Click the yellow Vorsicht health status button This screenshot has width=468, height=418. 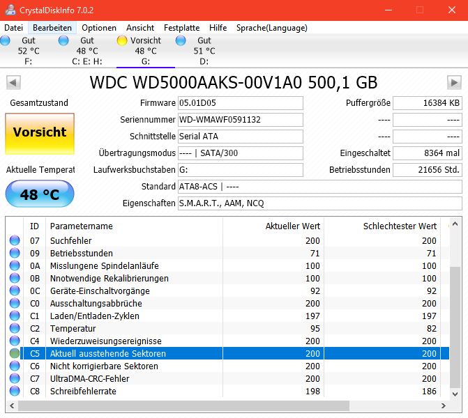click(x=40, y=134)
